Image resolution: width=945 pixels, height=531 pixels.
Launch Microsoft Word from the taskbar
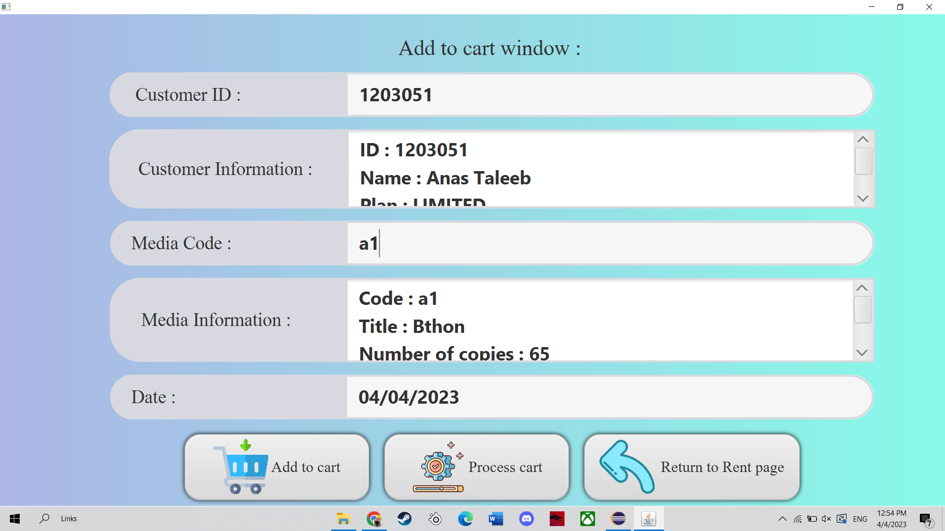point(496,519)
